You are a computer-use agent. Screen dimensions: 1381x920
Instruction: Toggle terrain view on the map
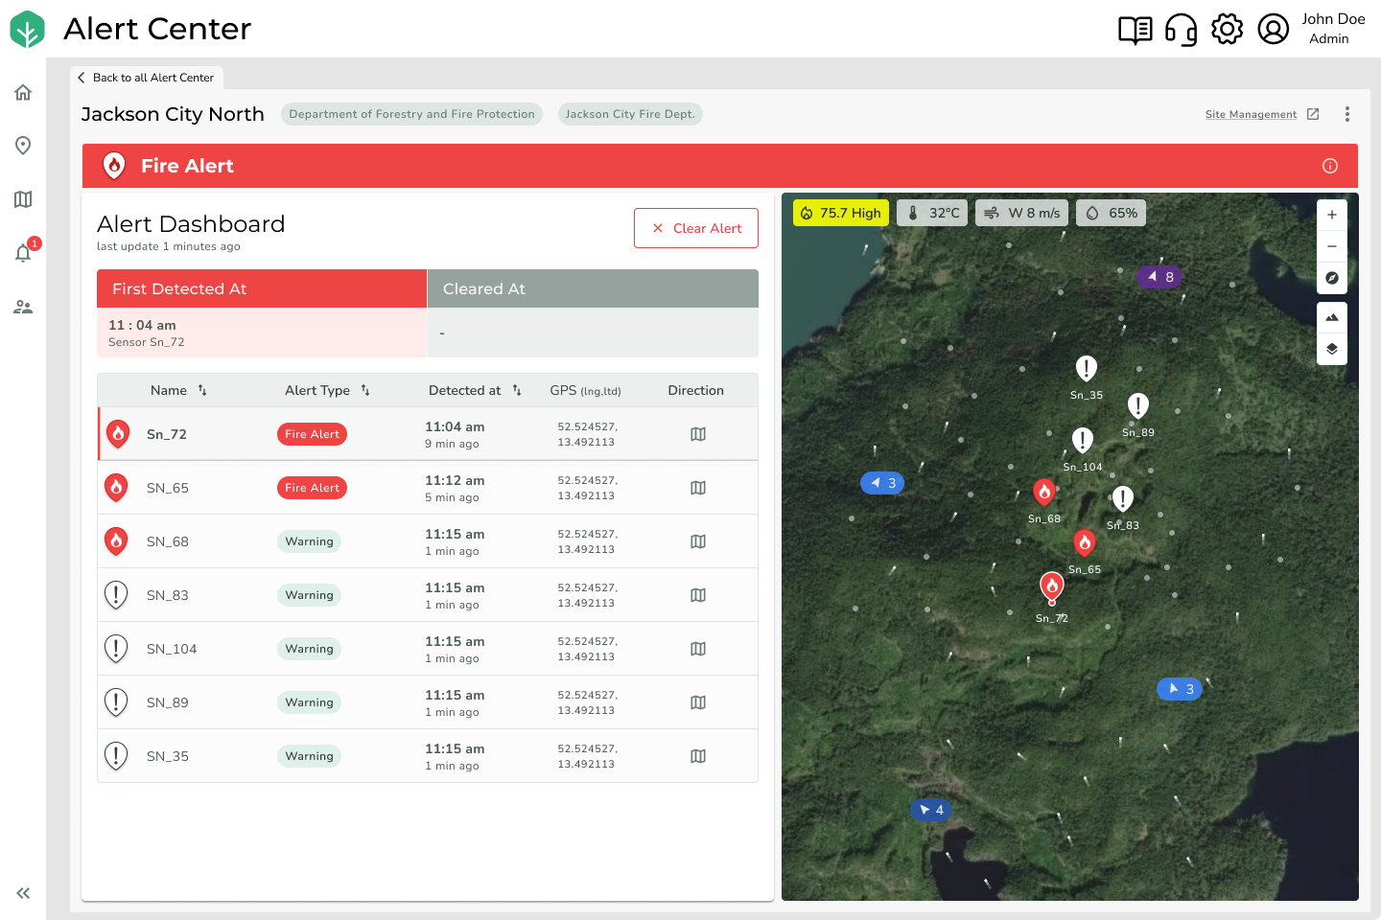[x=1332, y=317]
